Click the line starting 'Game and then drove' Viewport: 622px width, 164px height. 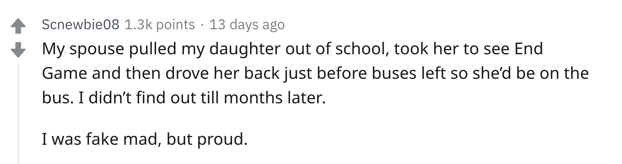315,73
